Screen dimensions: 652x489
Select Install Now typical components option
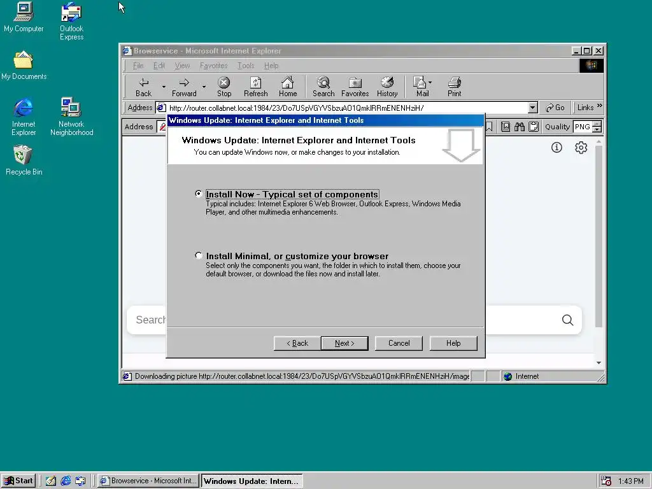(x=199, y=194)
